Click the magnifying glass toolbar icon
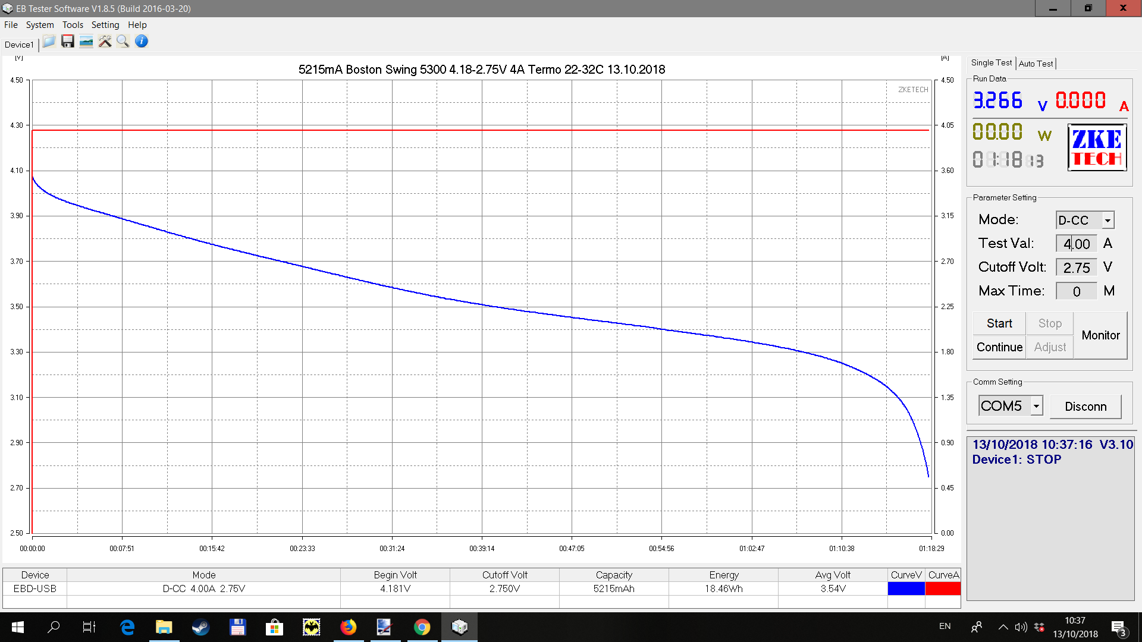The width and height of the screenshot is (1142, 642). 123,41
